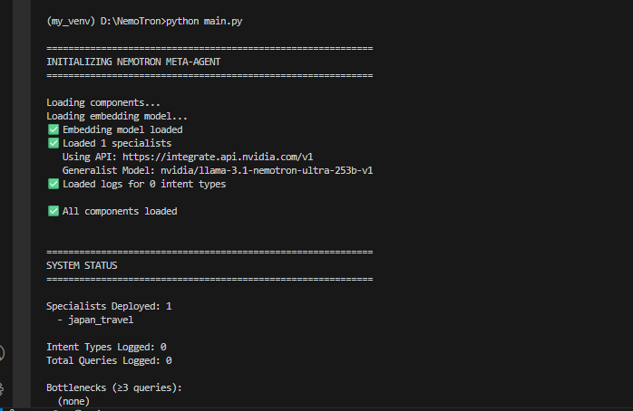Click the SYSTEM STATUS heading line

82,265
